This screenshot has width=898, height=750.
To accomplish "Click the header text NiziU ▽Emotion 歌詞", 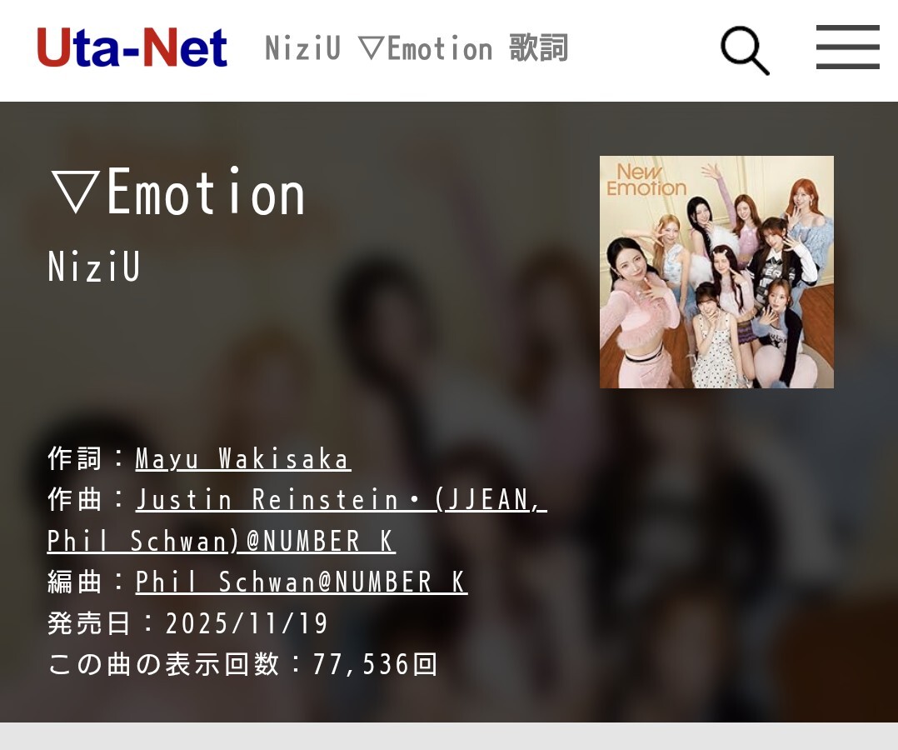I will pyautogui.click(x=417, y=48).
